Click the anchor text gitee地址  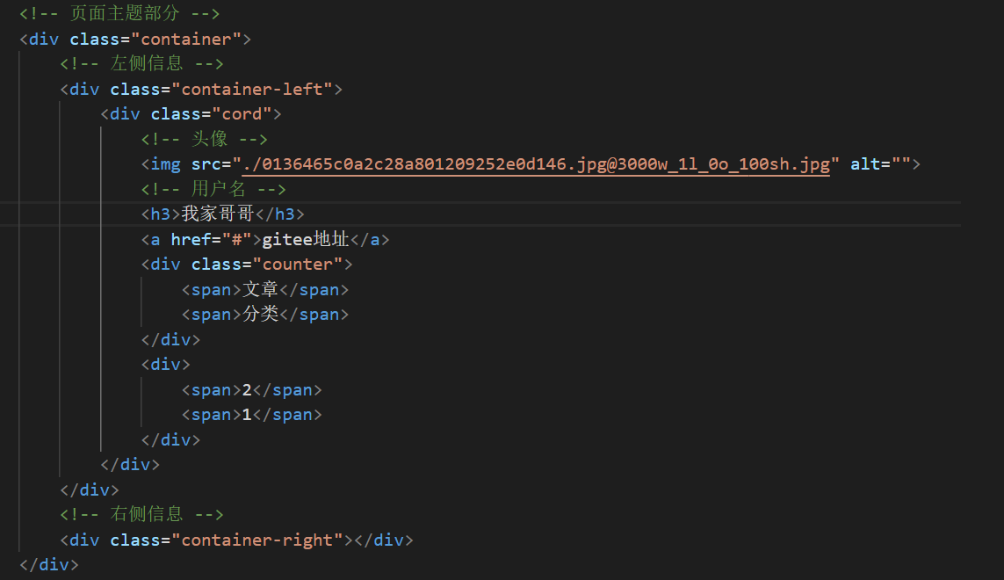pos(306,240)
